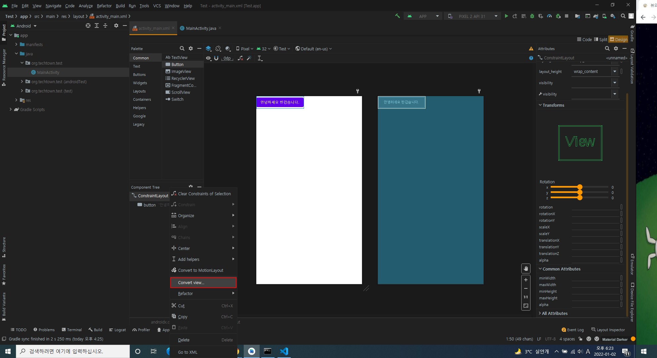Click the Debug app bug icon

[532, 16]
